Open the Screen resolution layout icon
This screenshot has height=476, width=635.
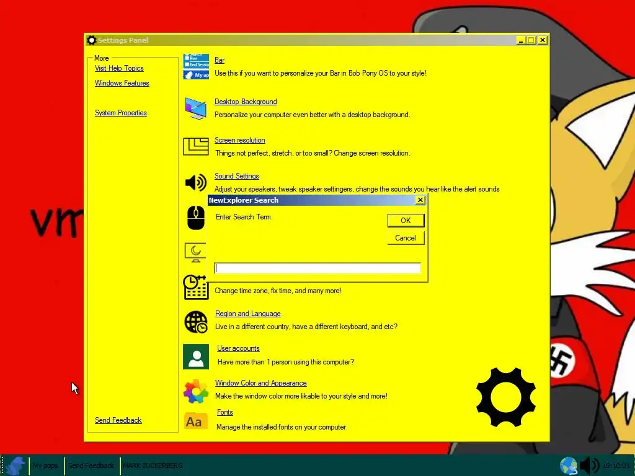pos(196,146)
